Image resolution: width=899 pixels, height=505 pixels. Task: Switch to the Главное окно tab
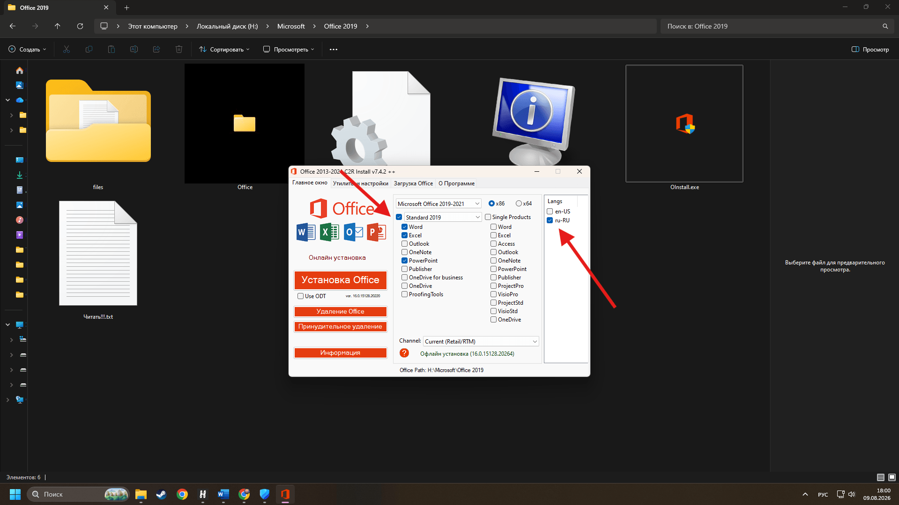pyautogui.click(x=310, y=183)
